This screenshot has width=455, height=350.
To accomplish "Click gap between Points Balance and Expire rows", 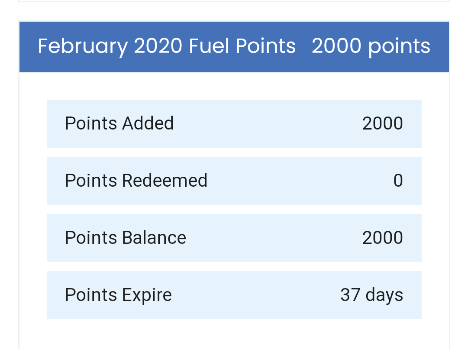I will (x=234, y=267).
